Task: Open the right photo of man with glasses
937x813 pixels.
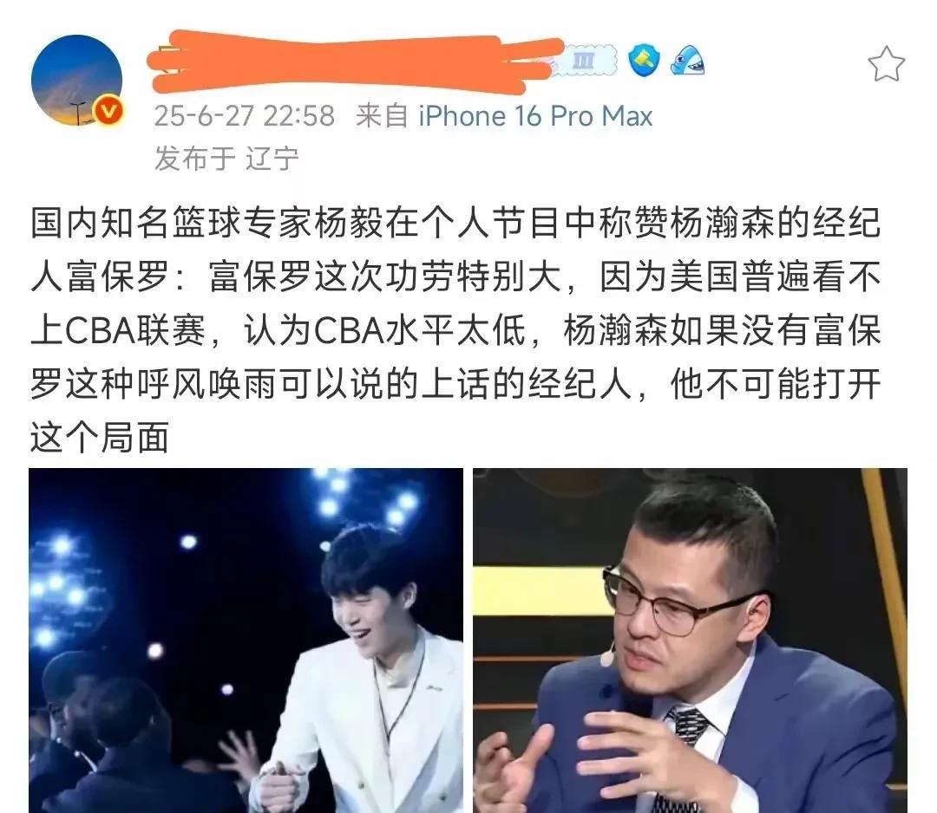Action: (x=691, y=641)
